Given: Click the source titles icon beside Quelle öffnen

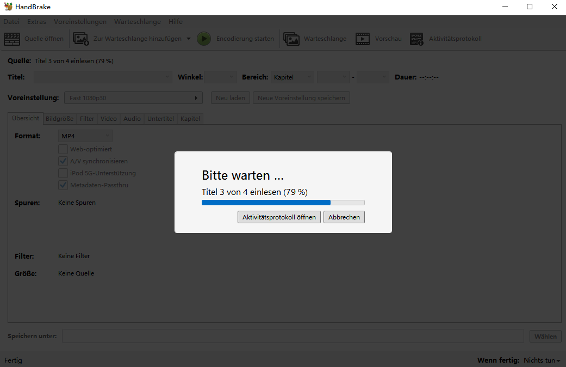Looking at the screenshot, I should click(x=12, y=39).
